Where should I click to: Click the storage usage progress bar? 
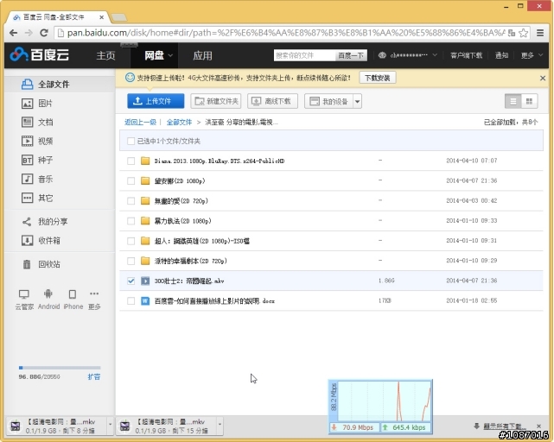coord(60,368)
